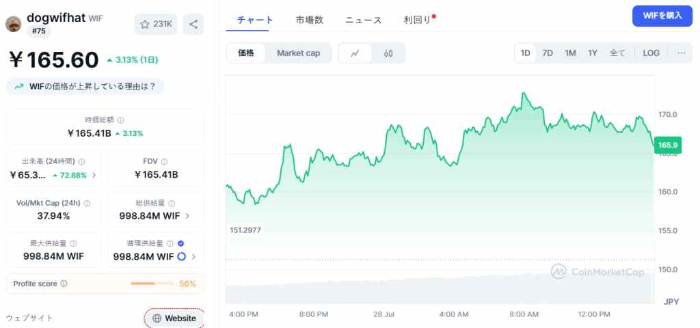Show info icon for 総供給量
Screen dimensions: 700x328
click(172, 203)
